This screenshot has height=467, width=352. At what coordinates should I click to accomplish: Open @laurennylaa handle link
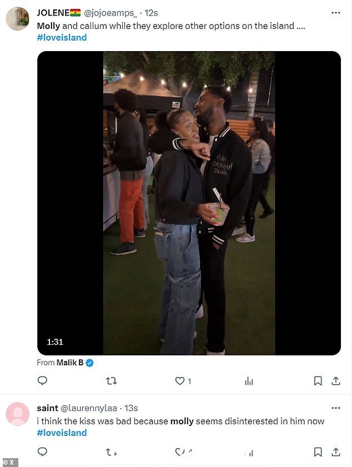[89, 408]
